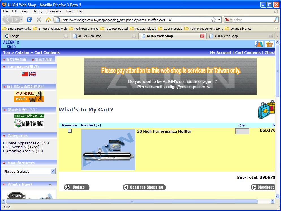The height and width of the screenshot is (211, 281).
Task: Show more bookmarks with the chevron
Action: 276,29
